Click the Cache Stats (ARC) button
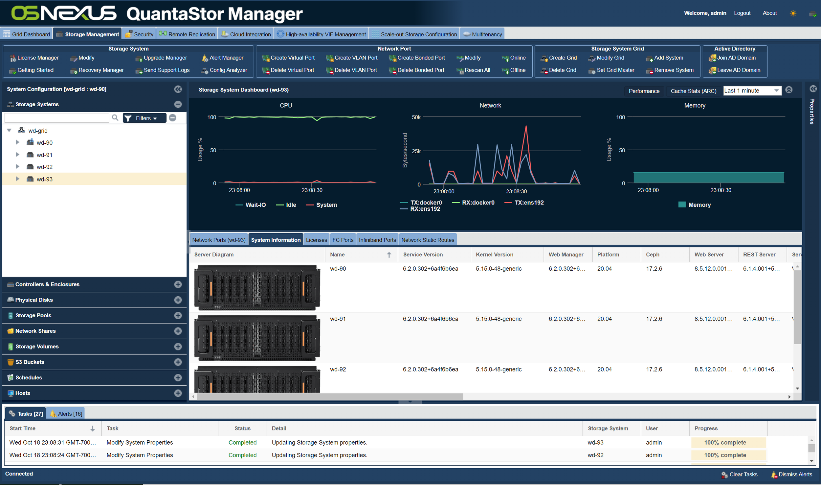Image resolution: width=821 pixels, height=485 pixels. coord(693,91)
